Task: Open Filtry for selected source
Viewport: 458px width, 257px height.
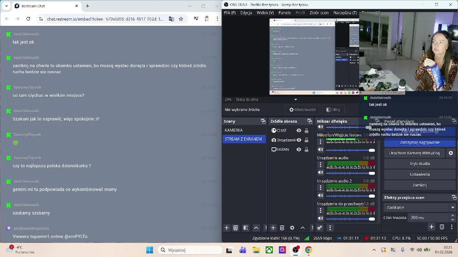Action: pyautogui.click(x=333, y=110)
